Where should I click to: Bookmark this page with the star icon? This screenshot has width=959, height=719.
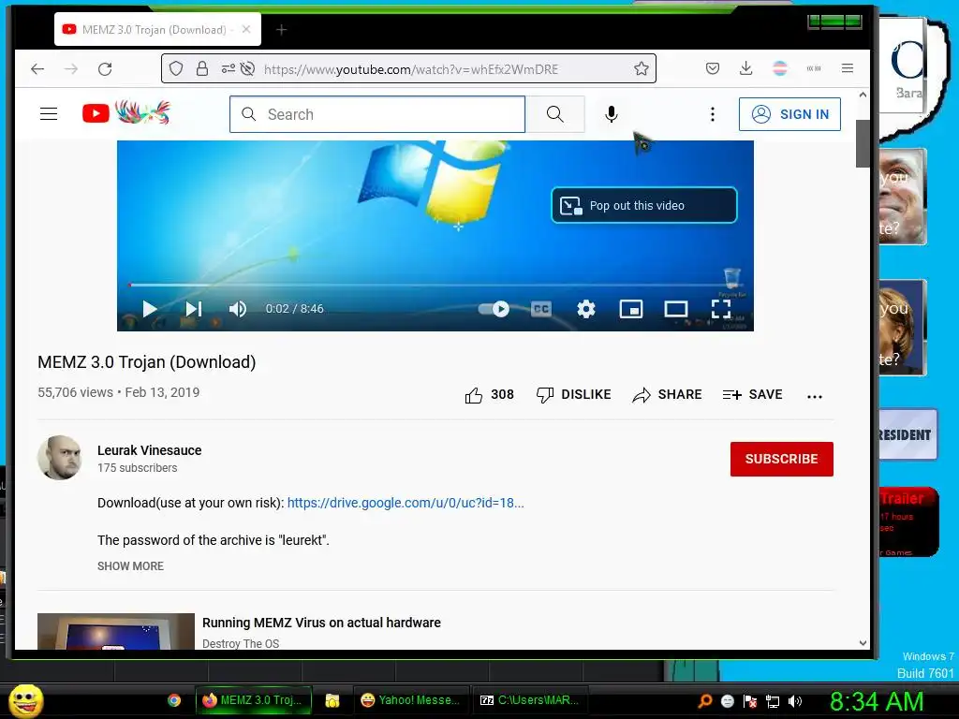click(641, 68)
